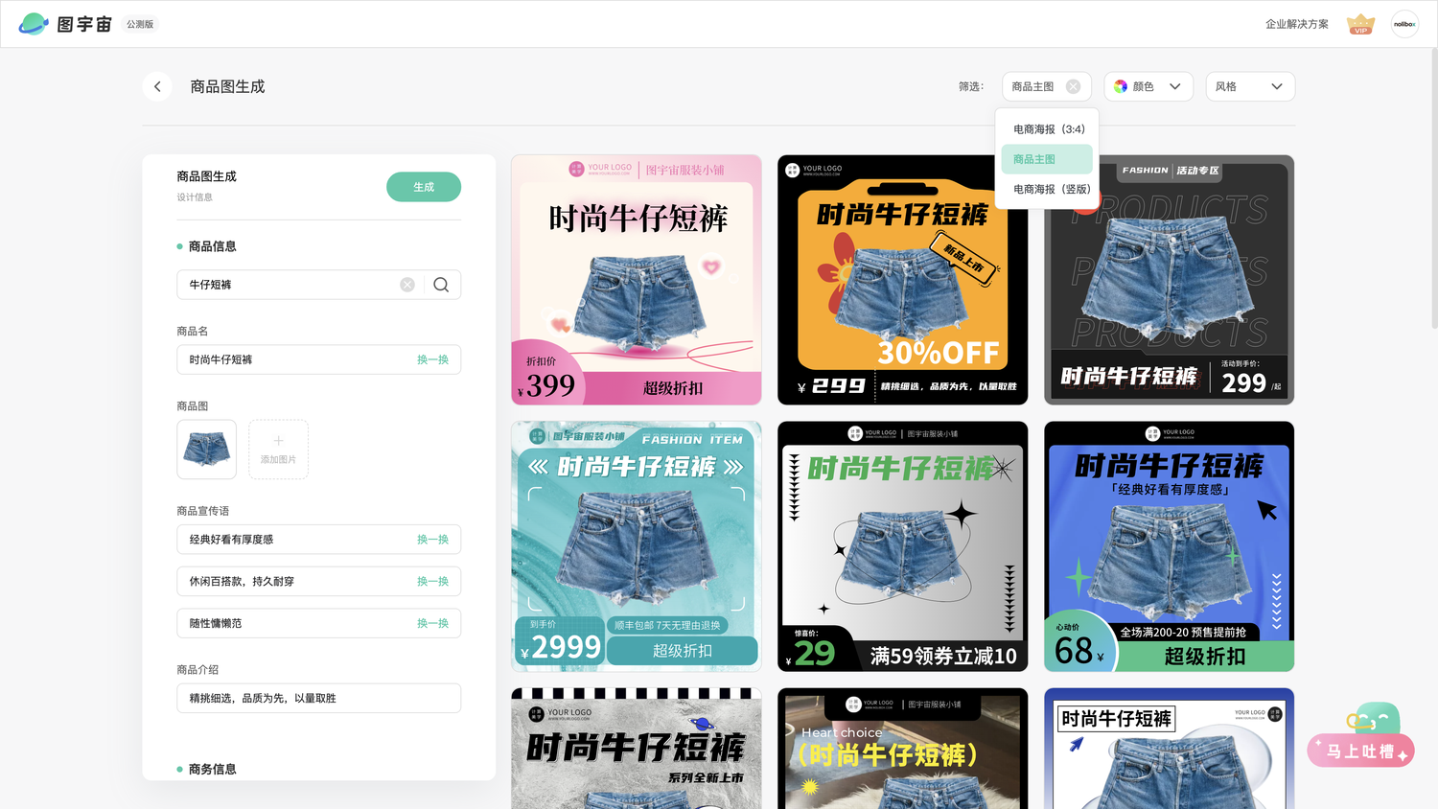Click the search magnifier icon
The height and width of the screenshot is (809, 1438).
click(441, 285)
